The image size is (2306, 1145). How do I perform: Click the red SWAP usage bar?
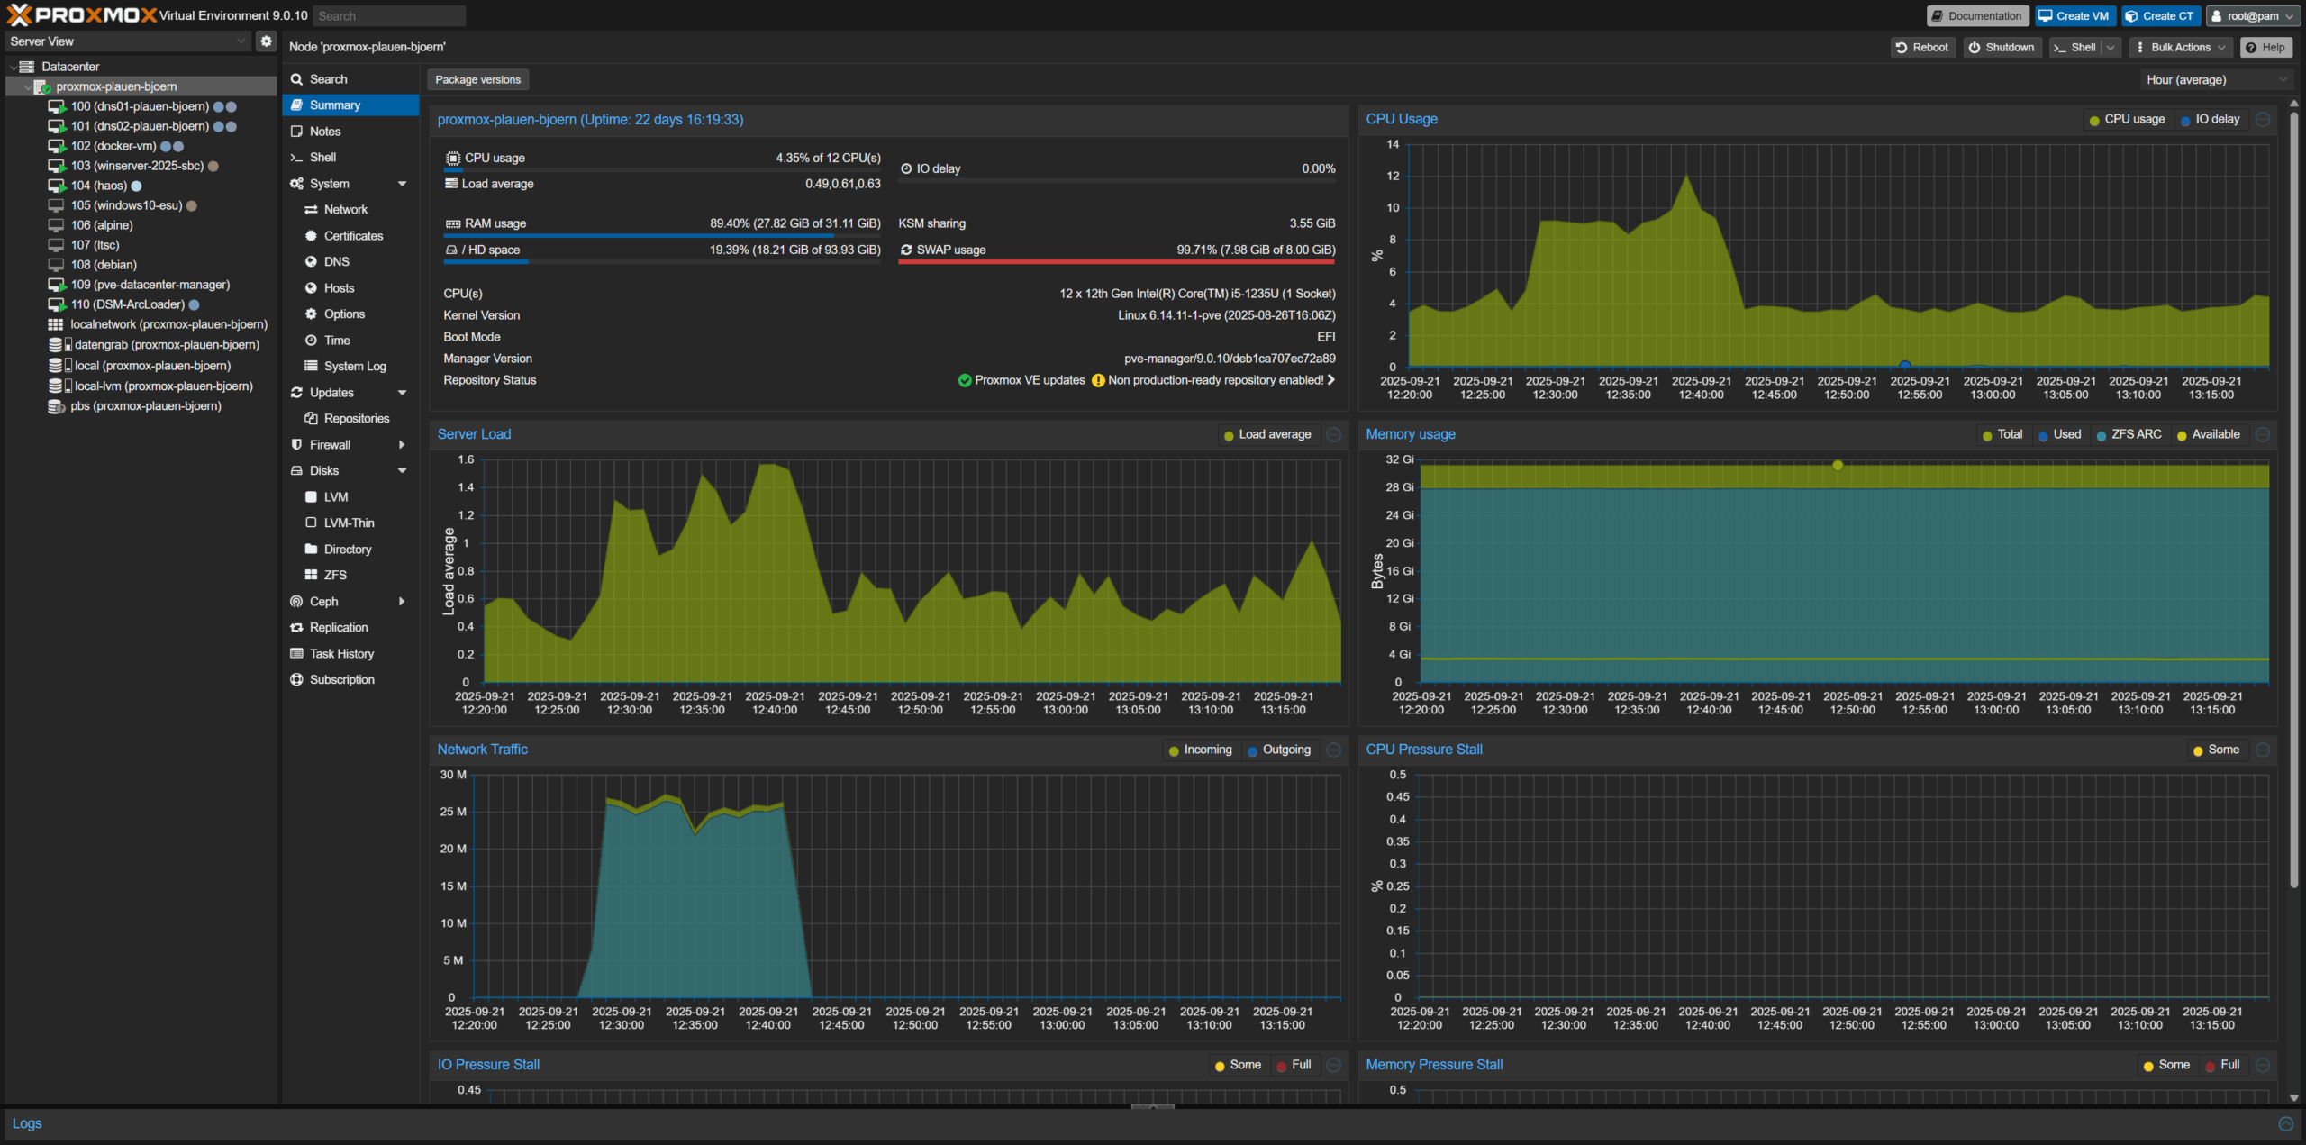pyautogui.click(x=1116, y=262)
